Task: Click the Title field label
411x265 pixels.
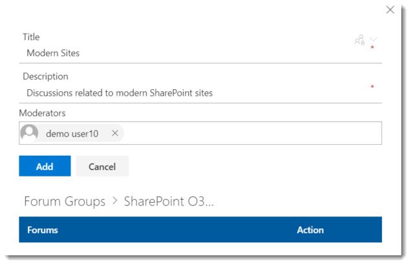Action: 31,37
